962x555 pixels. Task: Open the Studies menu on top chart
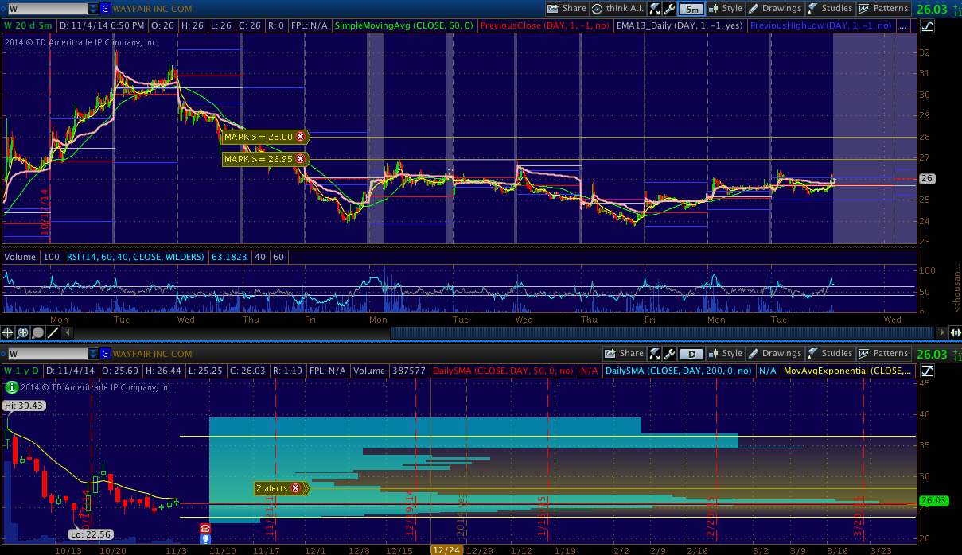(830, 9)
